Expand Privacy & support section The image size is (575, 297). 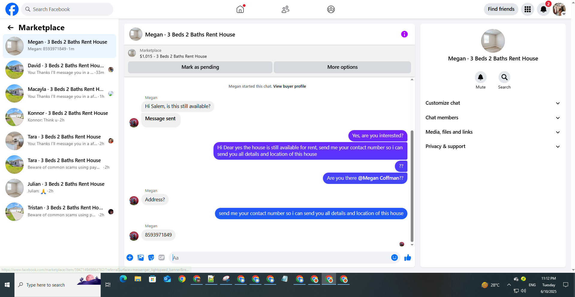coord(493,146)
